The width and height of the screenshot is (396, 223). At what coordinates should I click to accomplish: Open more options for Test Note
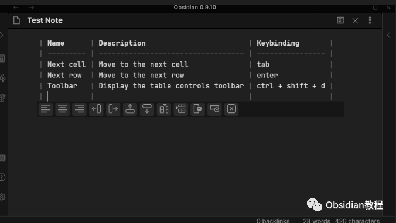click(370, 20)
